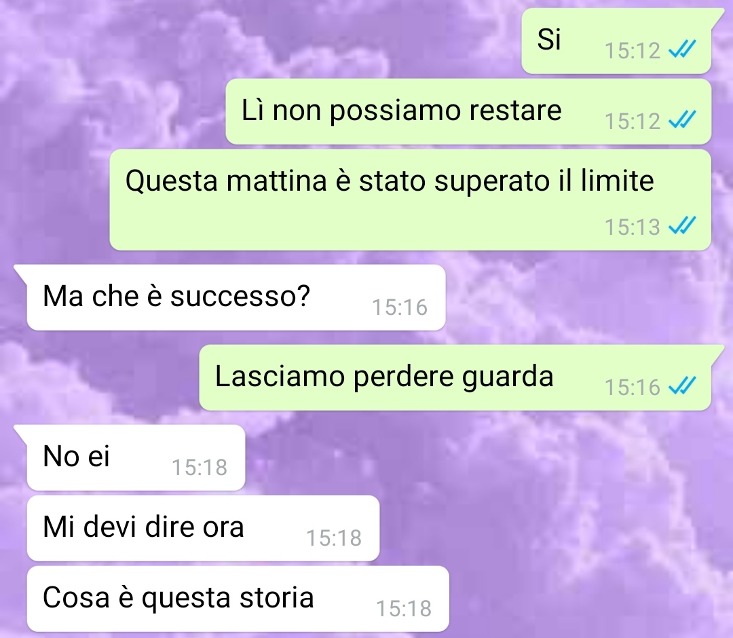Click the 15:18 timestamp on "No ei"
Image resolution: width=733 pixels, height=638 pixels.
[x=200, y=468]
